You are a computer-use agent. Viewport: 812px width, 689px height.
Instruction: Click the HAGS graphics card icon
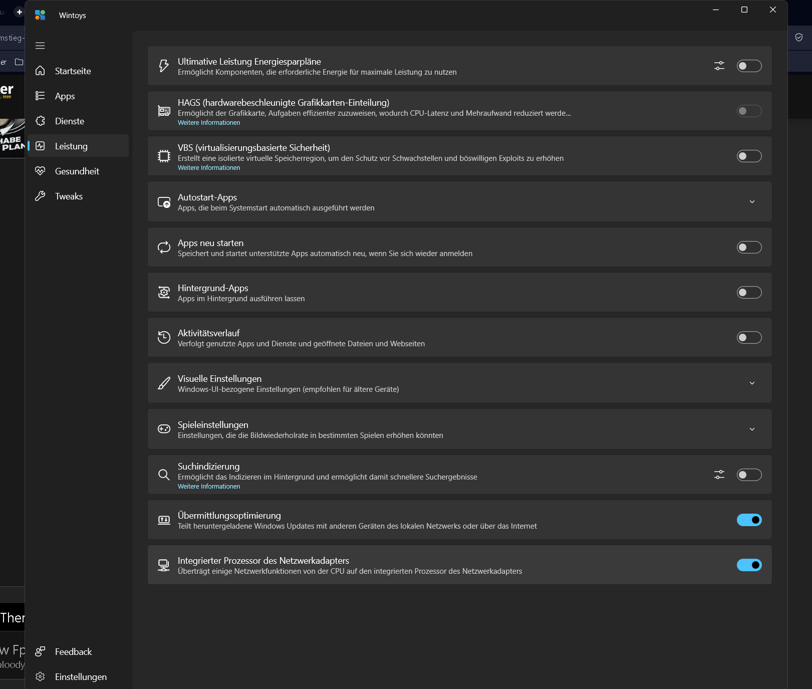(164, 111)
